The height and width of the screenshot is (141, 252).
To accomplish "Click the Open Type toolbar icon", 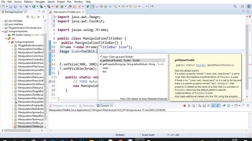I will pyautogui.click(x=70, y=7).
